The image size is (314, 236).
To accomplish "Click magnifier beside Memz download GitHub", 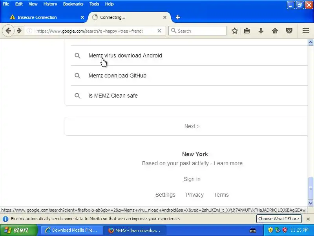I will pos(77,76).
